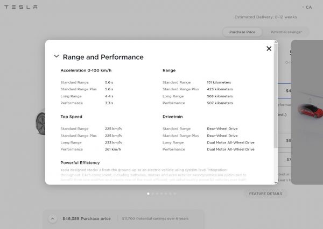This screenshot has height=229, width=323.
Task: Close the Range and Performance dialog
Action: 269,49
